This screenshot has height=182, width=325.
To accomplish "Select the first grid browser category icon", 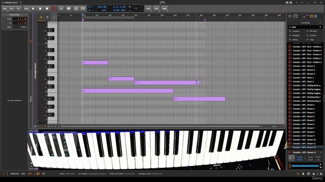I will pos(290,16).
